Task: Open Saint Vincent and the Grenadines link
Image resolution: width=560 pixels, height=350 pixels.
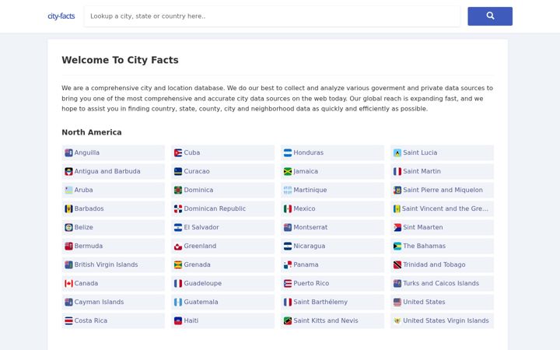Action: 442,208
